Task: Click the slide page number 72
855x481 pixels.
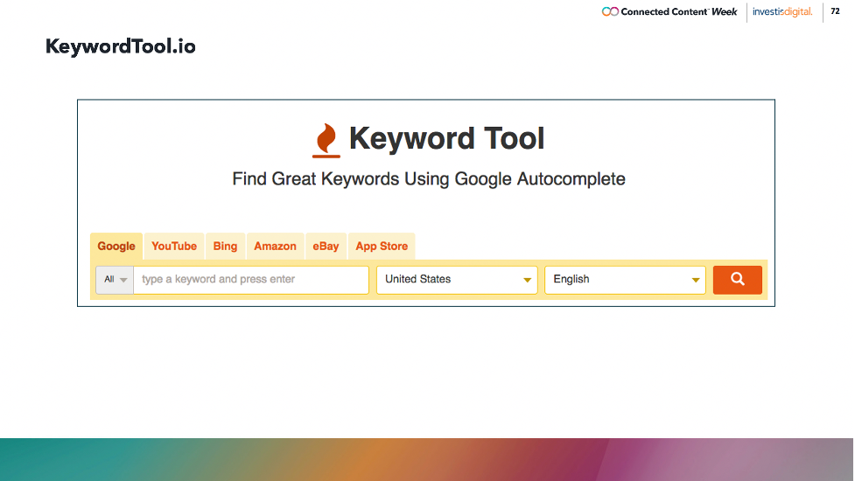Action: coord(835,11)
